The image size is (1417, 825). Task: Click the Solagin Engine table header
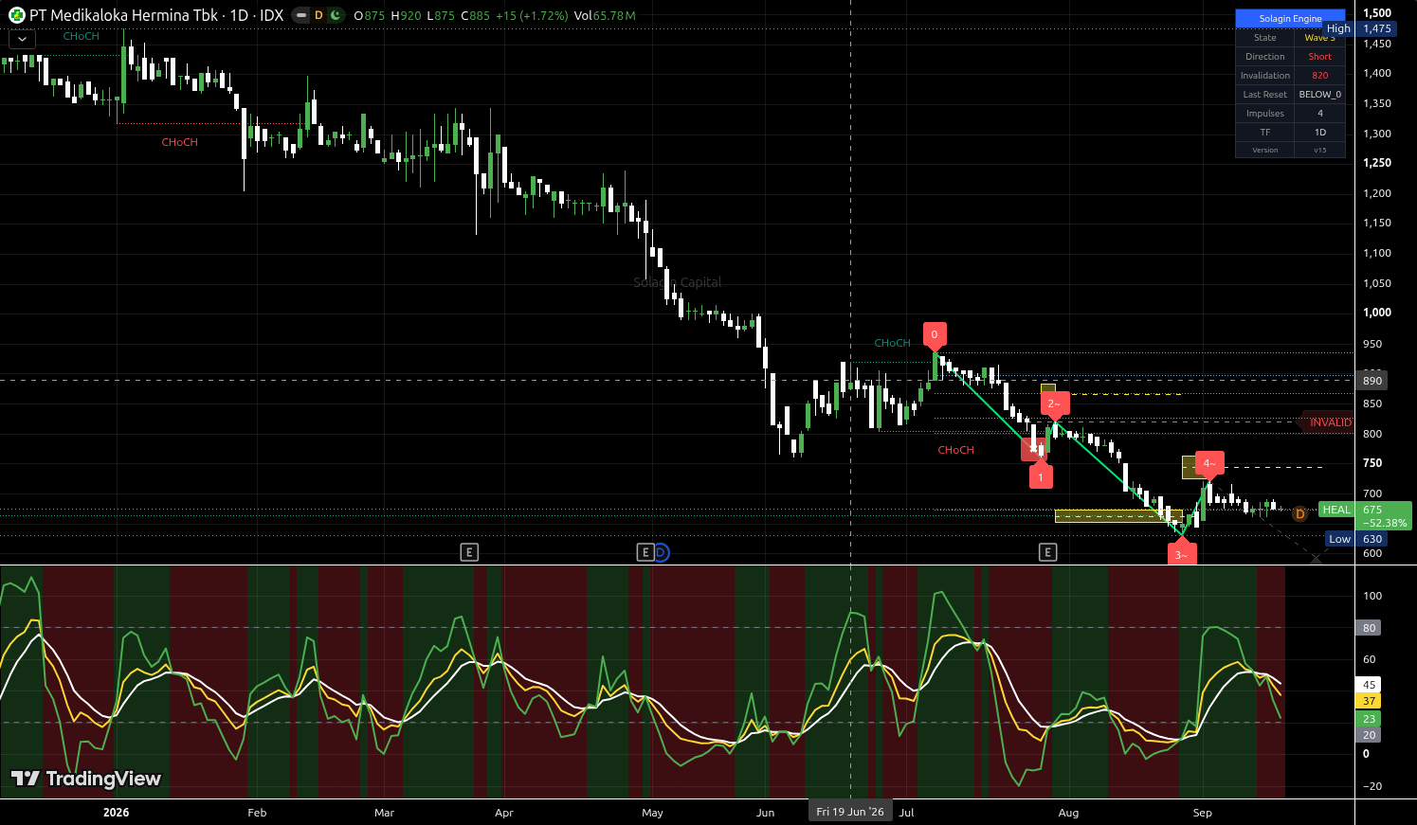pyautogui.click(x=1290, y=19)
